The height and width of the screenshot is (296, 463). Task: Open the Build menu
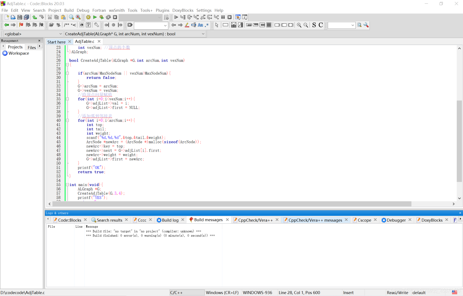click(69, 10)
